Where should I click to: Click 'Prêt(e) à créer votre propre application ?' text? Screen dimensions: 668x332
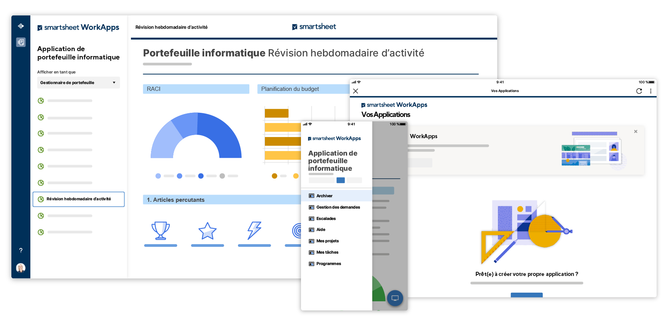[x=527, y=274]
